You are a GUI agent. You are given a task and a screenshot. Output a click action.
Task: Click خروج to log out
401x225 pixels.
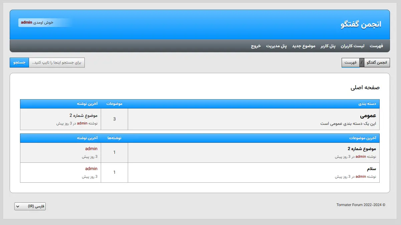click(256, 46)
